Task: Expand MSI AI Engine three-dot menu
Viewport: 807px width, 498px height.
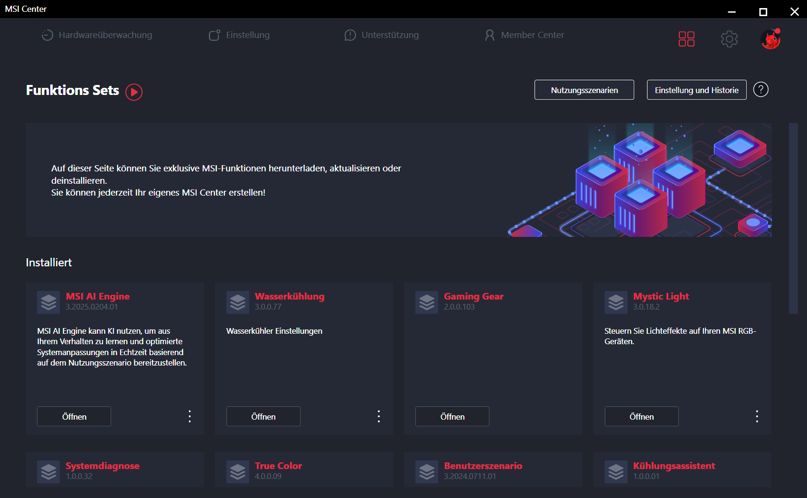Action: tap(189, 416)
